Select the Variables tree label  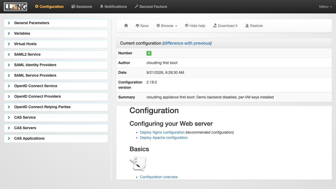(x=22, y=33)
